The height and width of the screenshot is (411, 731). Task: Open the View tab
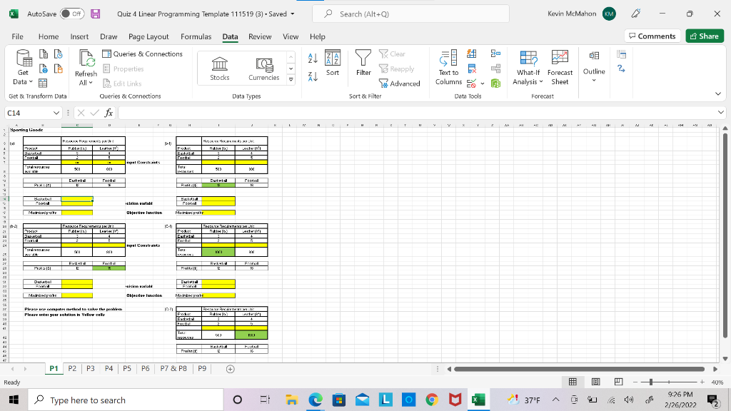(291, 36)
